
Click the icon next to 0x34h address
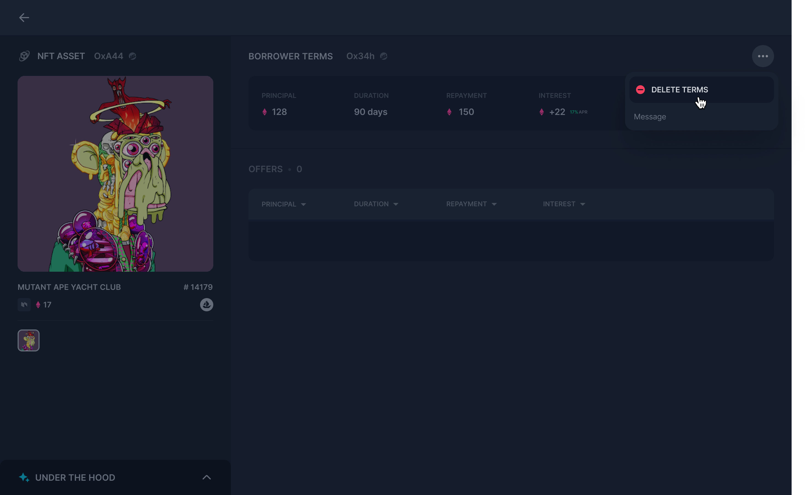(383, 56)
